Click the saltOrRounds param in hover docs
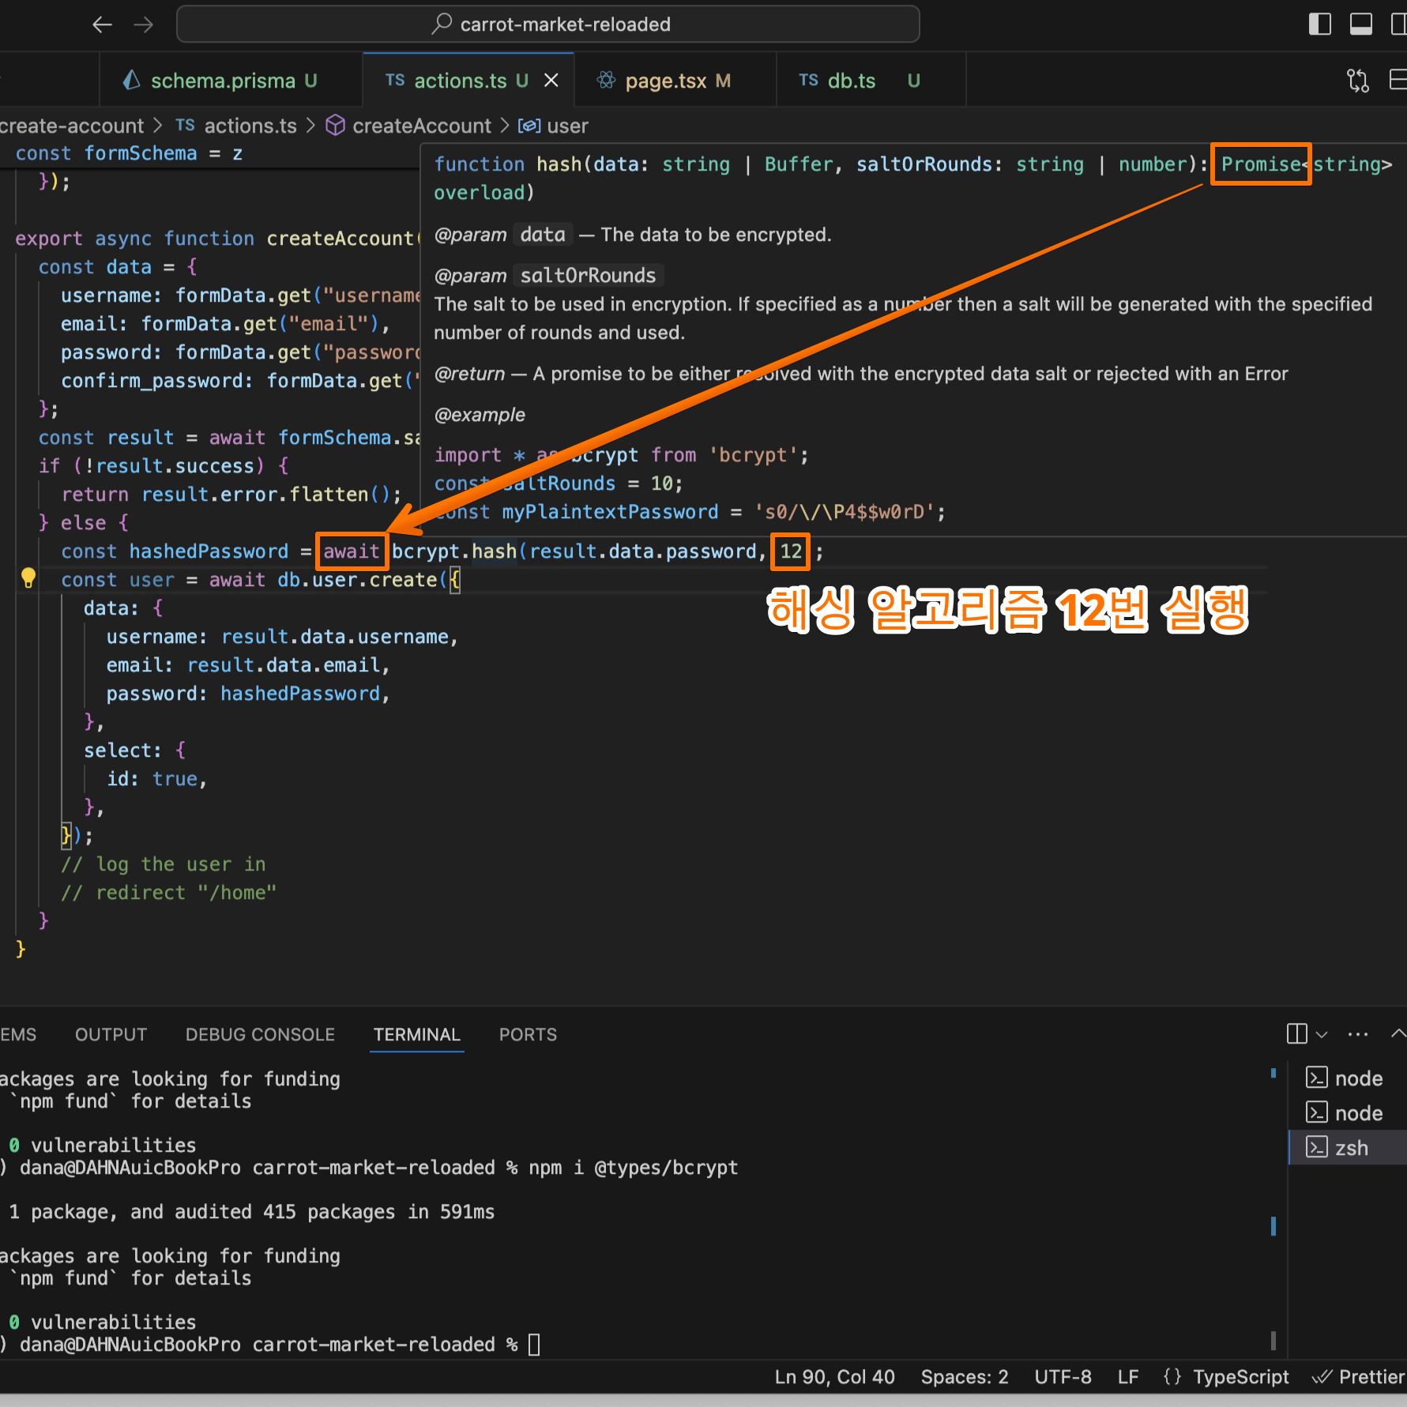Viewport: 1407px width, 1407px height. [x=588, y=275]
